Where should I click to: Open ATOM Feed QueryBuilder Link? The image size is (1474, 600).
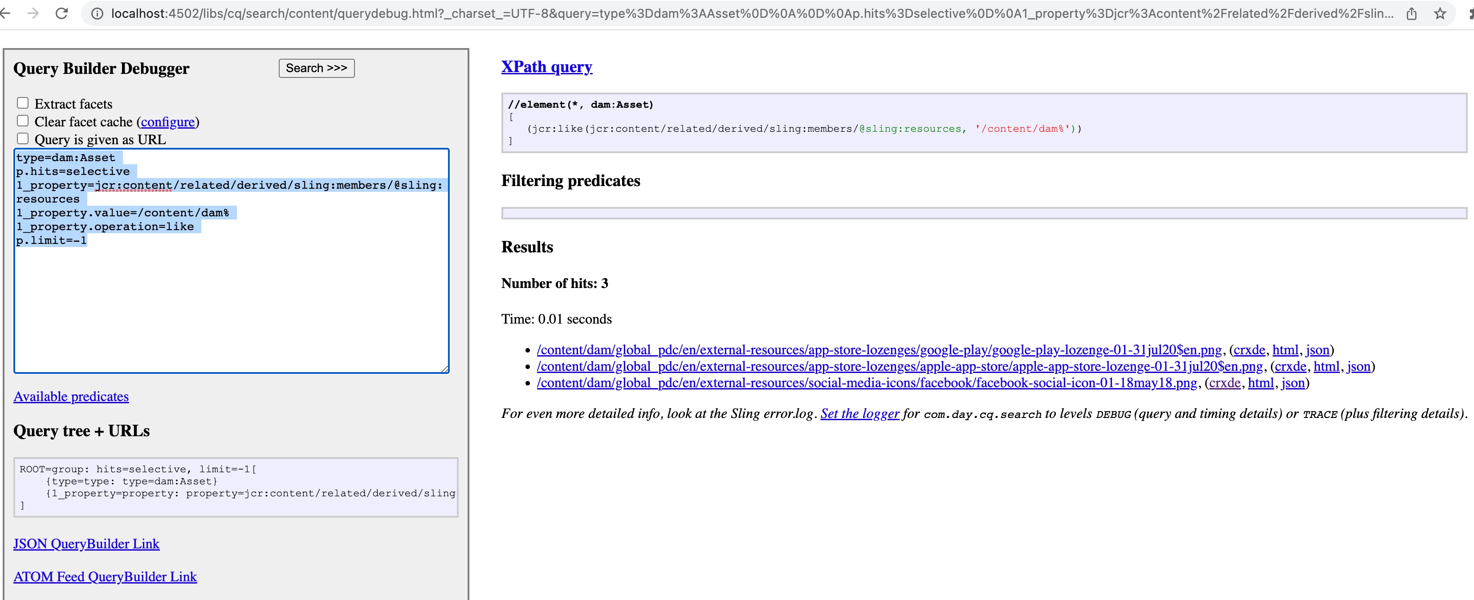click(105, 576)
